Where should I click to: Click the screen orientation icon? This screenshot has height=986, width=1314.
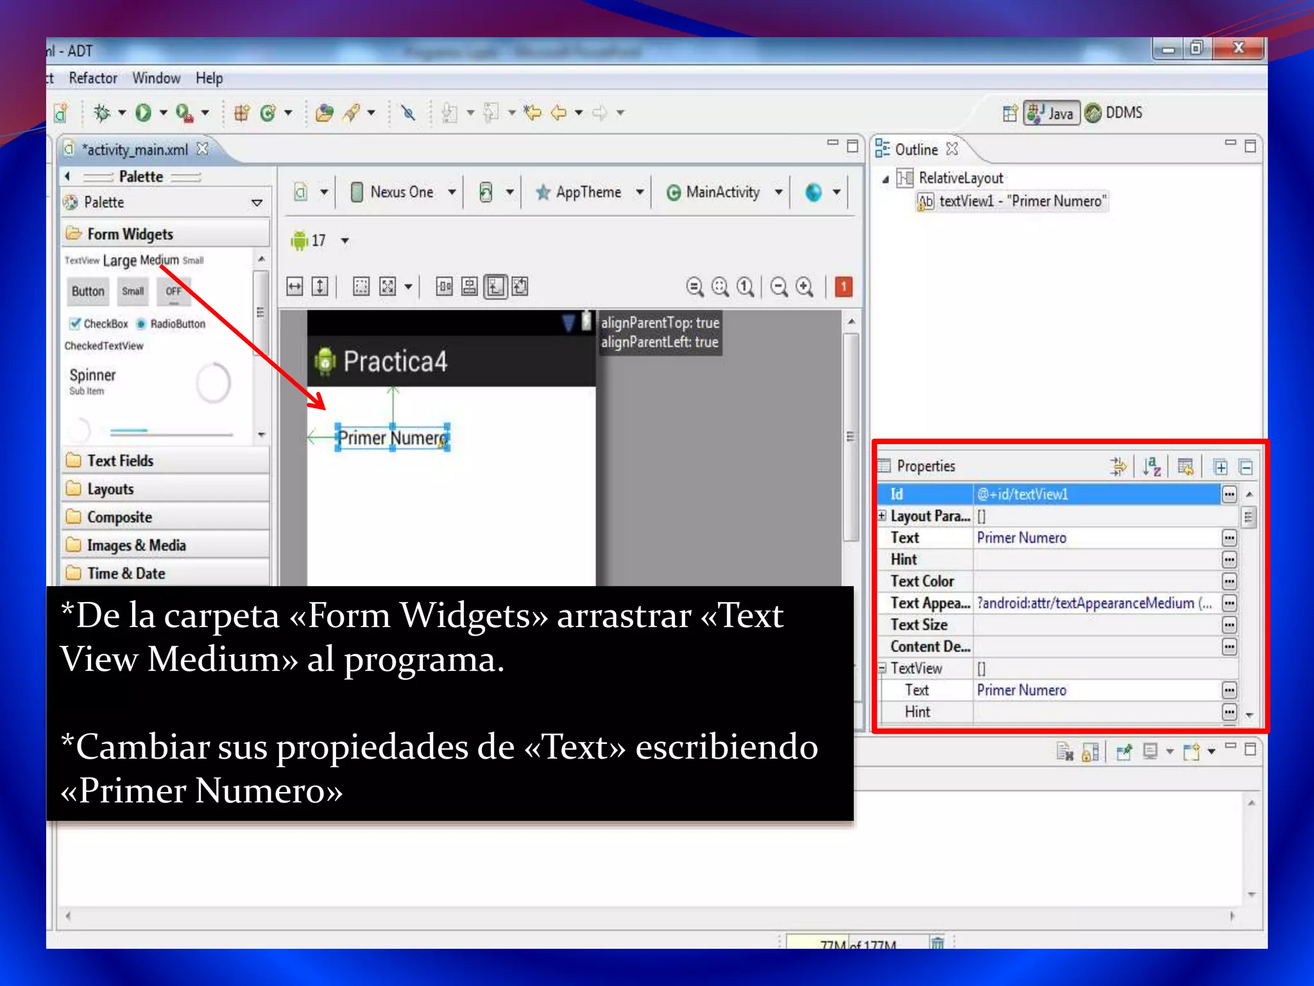486,192
